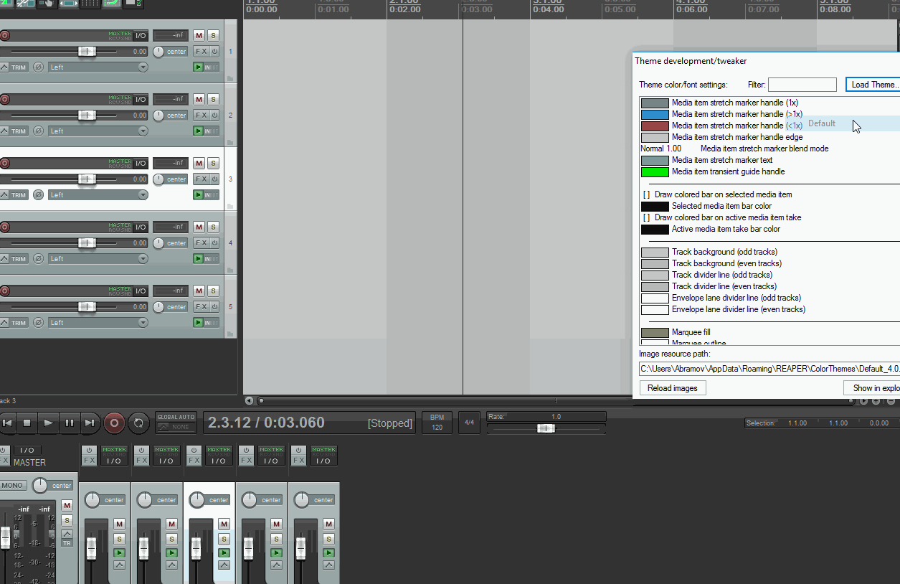This screenshot has width=900, height=584.
Task: Click track 1 volume fader handle
Action: [87, 52]
